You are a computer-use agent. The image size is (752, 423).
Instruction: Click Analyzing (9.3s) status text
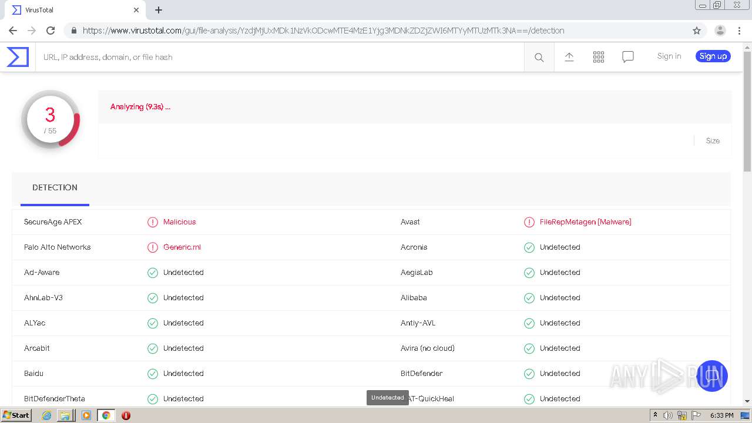[140, 107]
